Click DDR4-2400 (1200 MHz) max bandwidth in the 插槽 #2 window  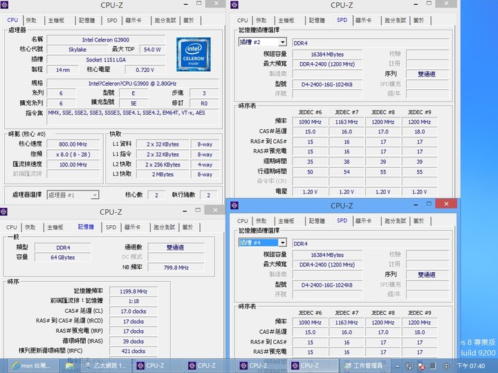click(327, 64)
